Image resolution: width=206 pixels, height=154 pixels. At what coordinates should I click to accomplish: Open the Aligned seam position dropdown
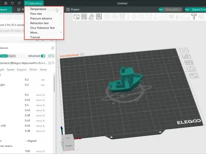35,141
